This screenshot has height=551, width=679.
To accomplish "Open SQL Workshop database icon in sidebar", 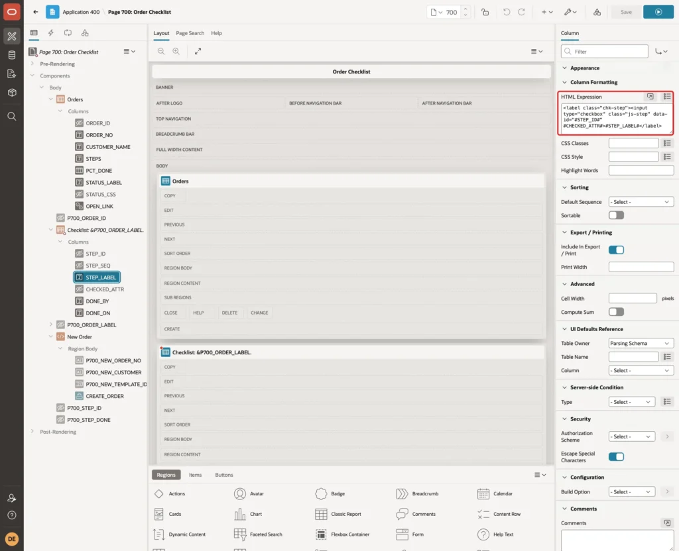I will 12,55.
